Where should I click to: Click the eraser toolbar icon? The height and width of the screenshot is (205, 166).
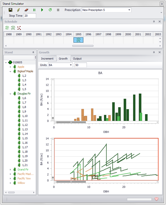pos(26,10)
